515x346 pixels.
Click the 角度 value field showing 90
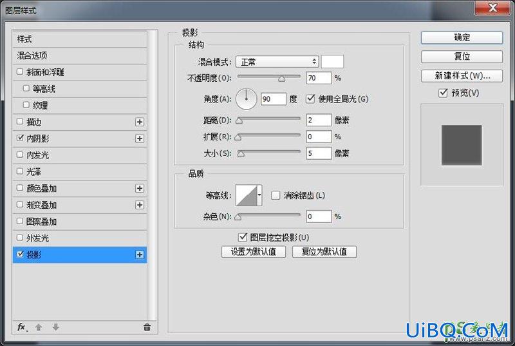273,99
